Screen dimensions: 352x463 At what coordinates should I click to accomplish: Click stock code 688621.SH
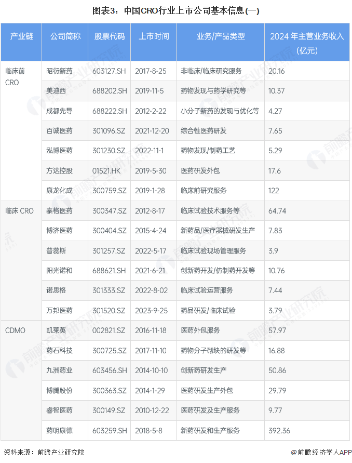point(109,271)
